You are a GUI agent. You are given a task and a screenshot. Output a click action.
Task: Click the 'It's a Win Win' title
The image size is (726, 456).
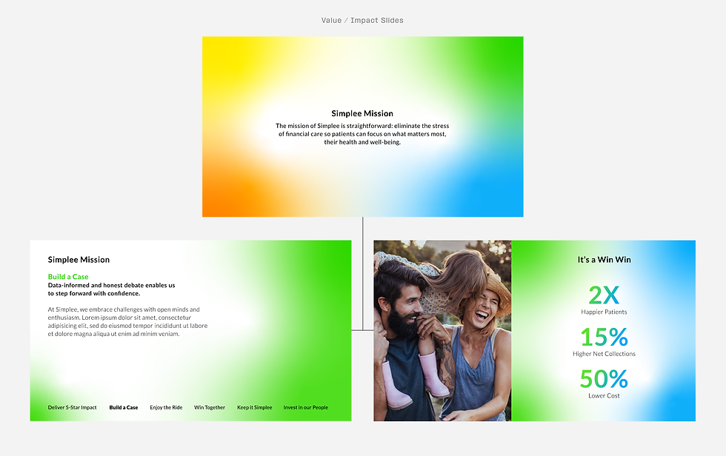point(605,259)
